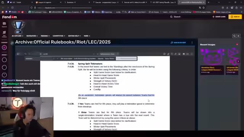Click the section number 7.4.36.
Screen dimensions: 244x137
[71, 104]
